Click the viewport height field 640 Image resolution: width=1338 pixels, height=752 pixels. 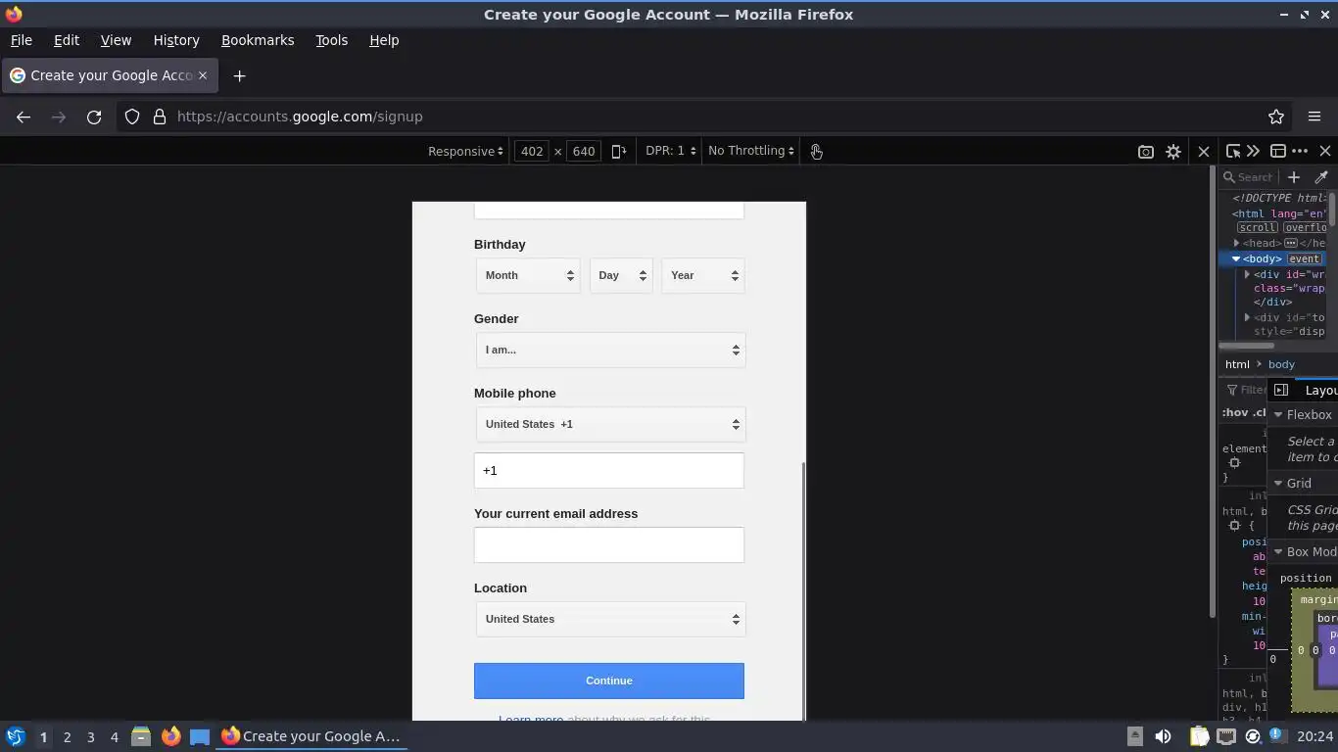(x=584, y=151)
